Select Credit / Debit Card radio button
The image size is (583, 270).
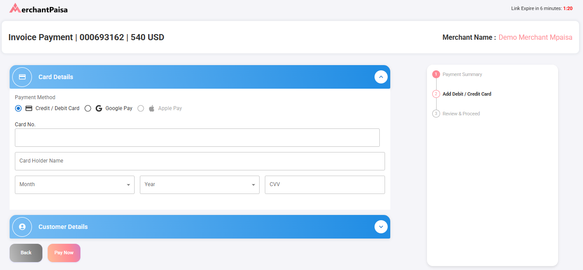pos(18,108)
